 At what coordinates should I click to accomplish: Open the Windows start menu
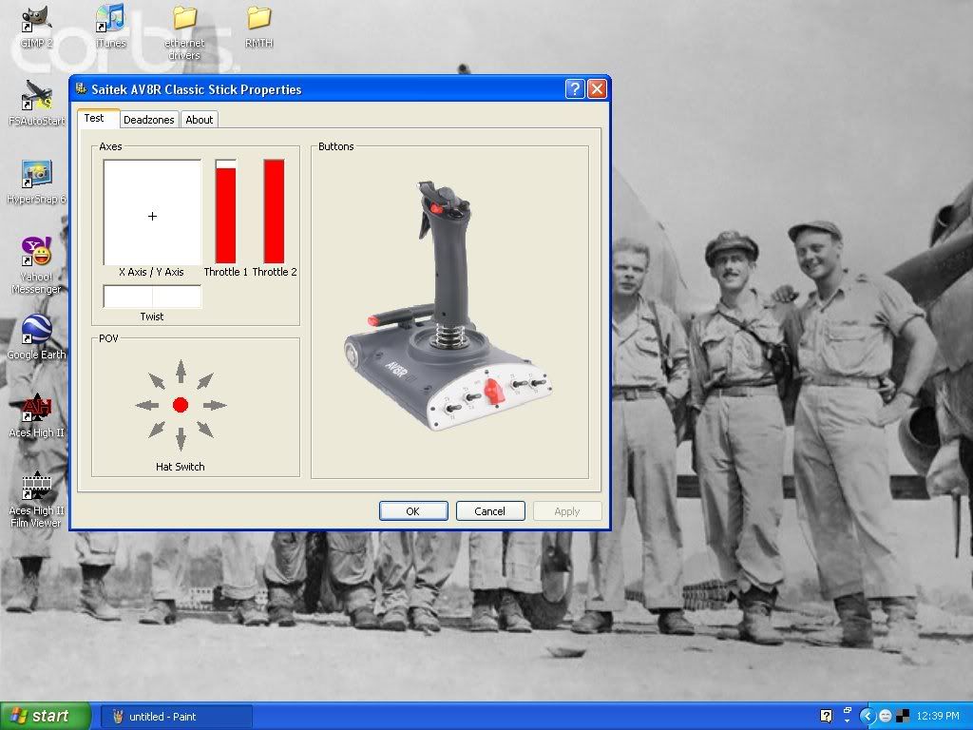point(45,716)
